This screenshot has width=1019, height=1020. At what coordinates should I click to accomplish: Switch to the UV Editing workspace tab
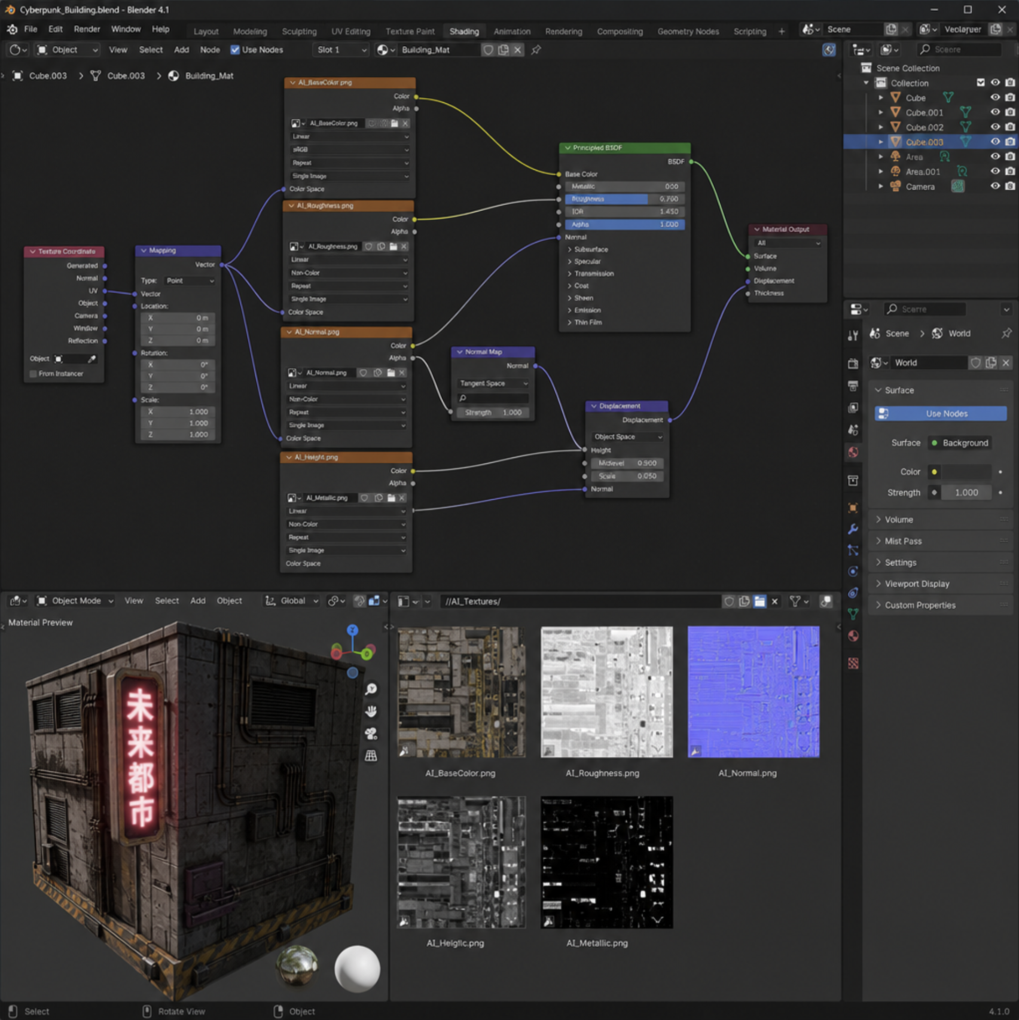[x=350, y=31]
